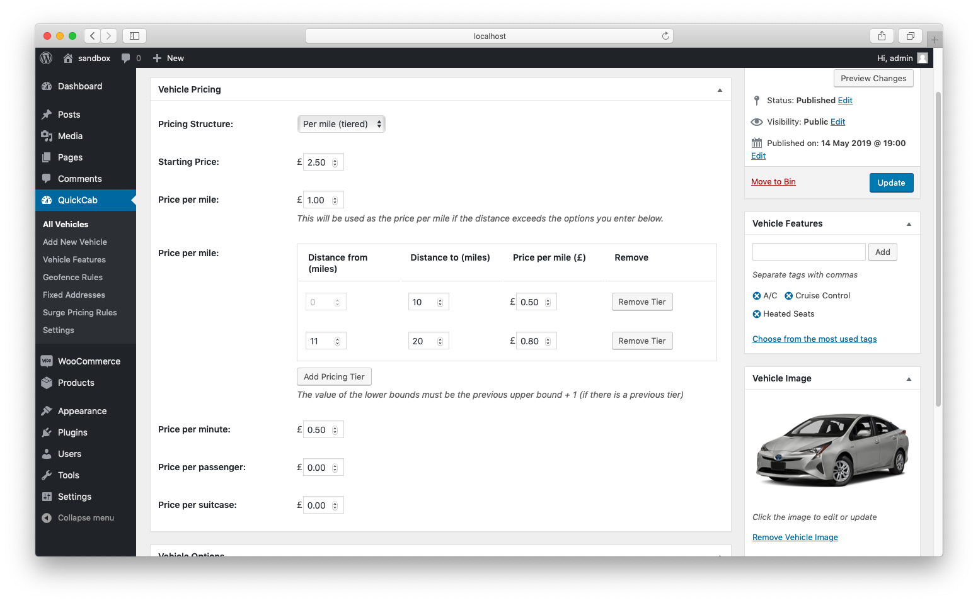Open the Pricing Structure dropdown
978x603 pixels.
coord(341,124)
